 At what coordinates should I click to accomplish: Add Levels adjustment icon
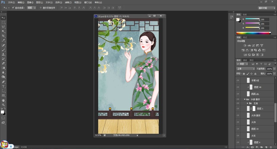click(249, 46)
